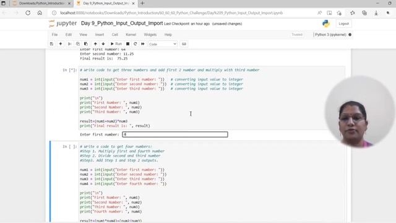The image size is (396, 223).
Task: Go to the browser home page icon
Action: pyautogui.click(x=40, y=13)
